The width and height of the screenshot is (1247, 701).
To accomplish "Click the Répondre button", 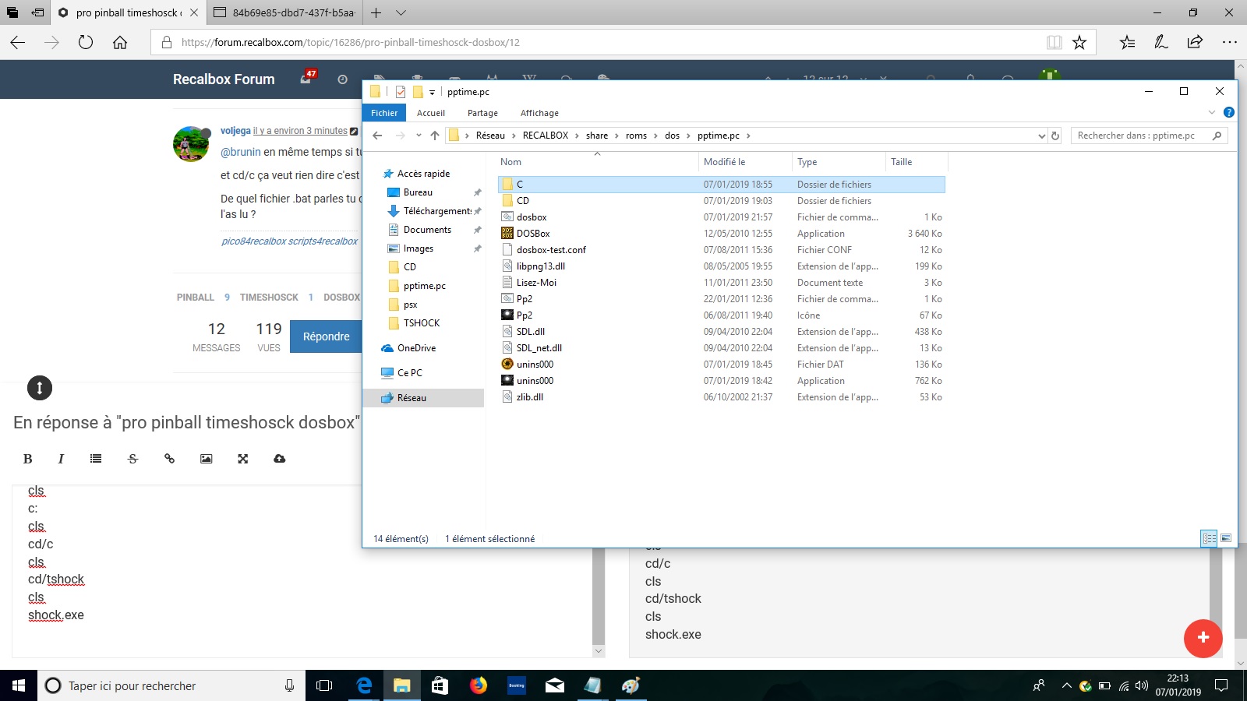I will click(326, 336).
